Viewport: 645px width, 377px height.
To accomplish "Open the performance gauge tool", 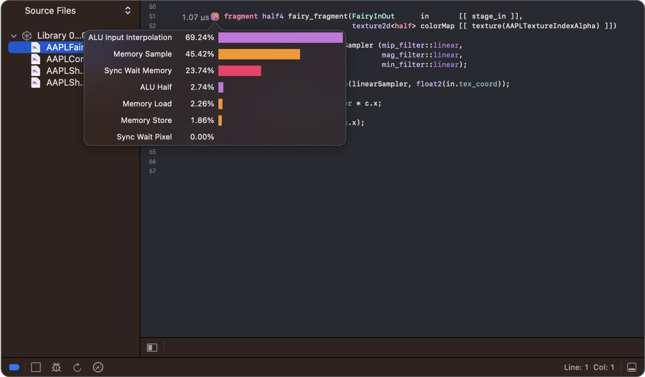I will click(x=98, y=367).
